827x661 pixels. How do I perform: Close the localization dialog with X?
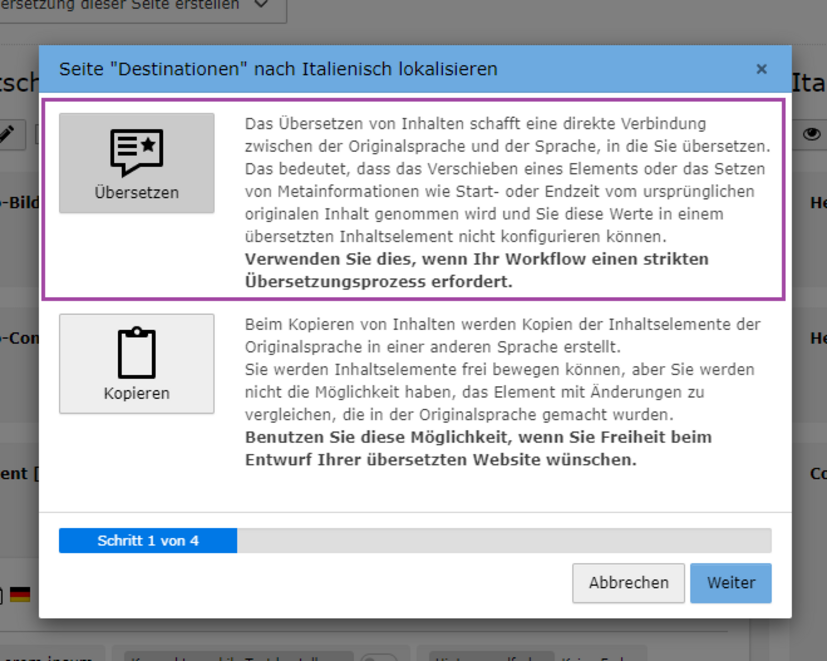[761, 69]
